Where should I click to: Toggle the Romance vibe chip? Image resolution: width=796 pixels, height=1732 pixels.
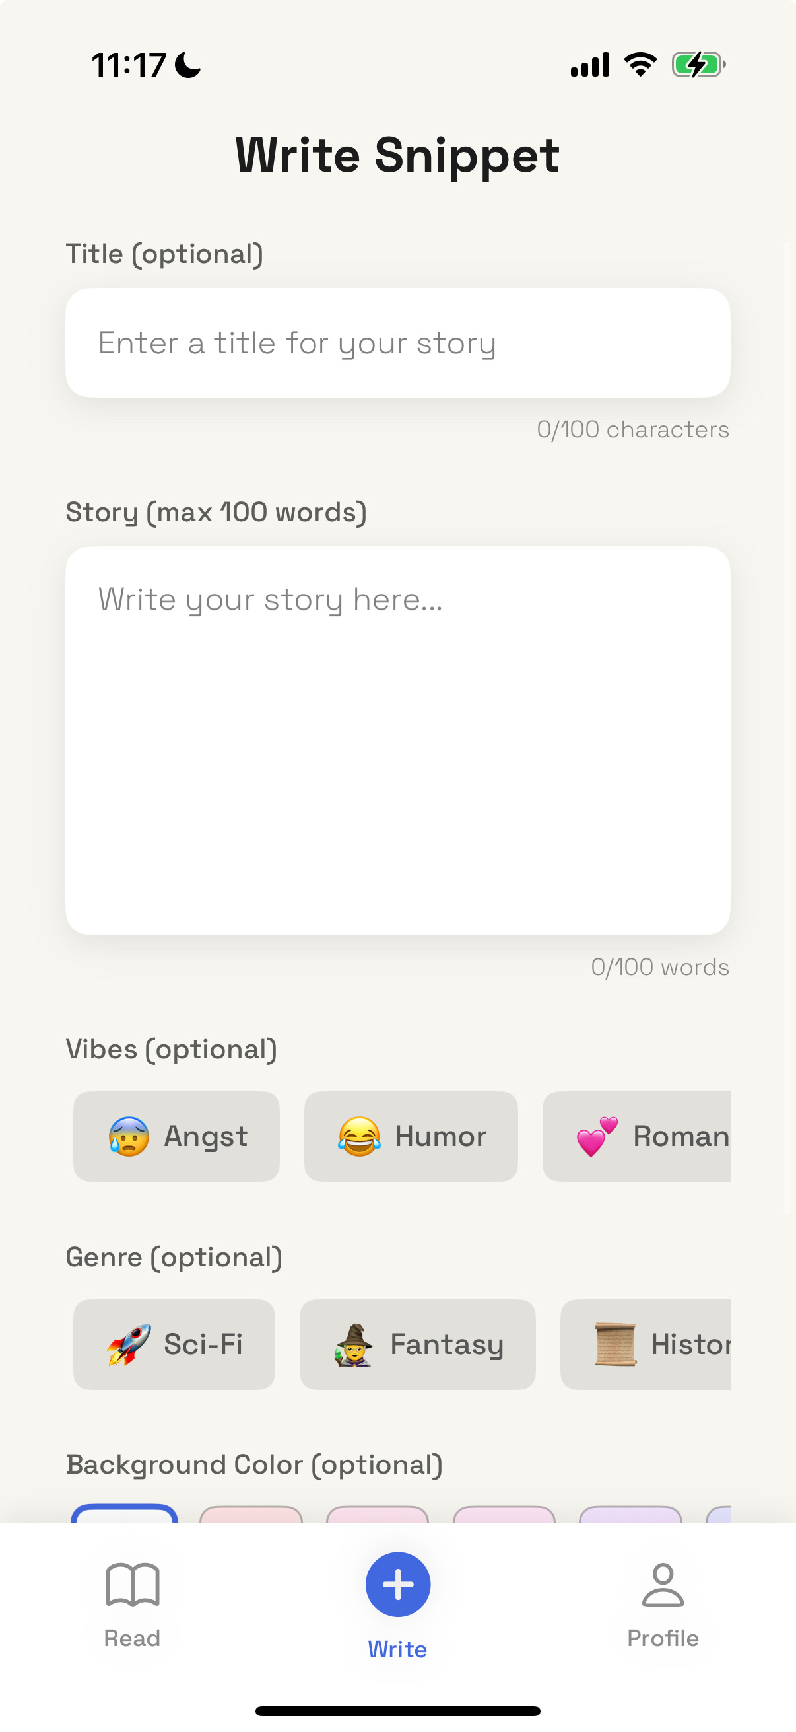[637, 1136]
